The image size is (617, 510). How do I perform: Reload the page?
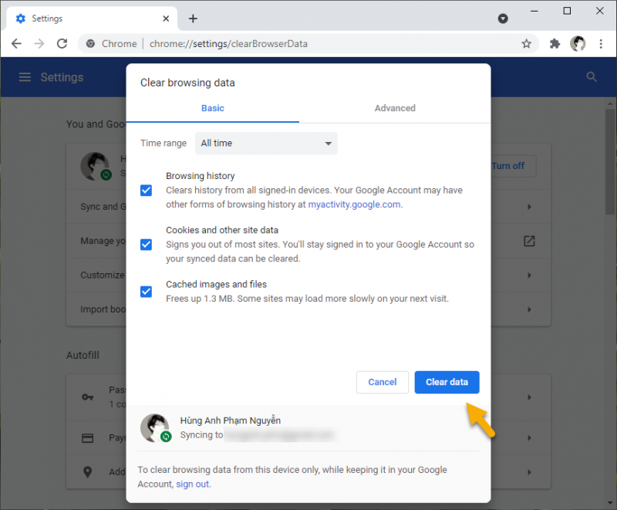click(x=62, y=44)
